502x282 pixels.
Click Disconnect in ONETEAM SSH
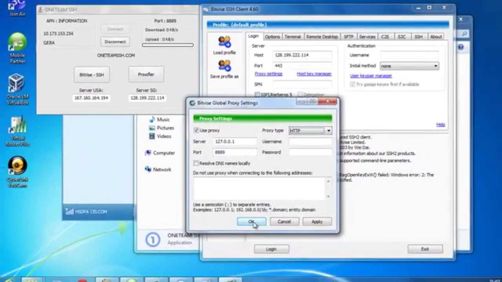115,42
